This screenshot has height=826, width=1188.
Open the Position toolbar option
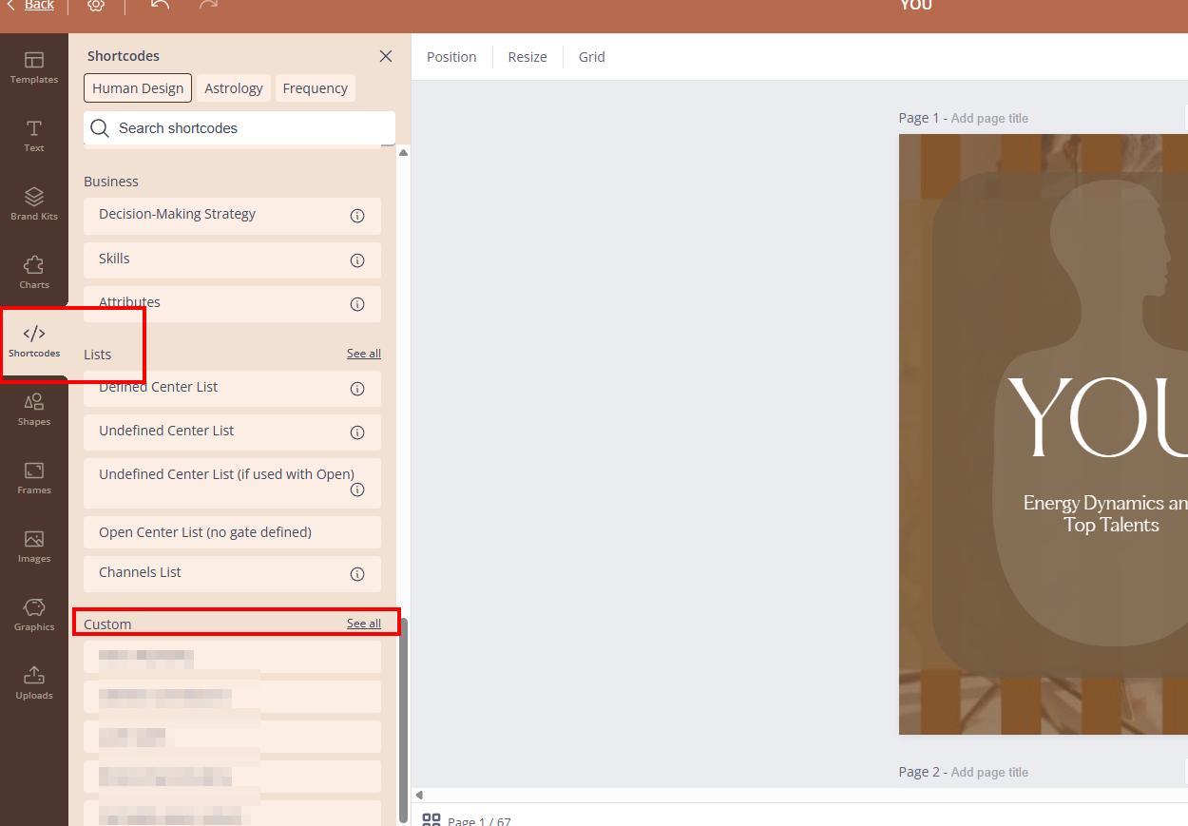pyautogui.click(x=451, y=57)
